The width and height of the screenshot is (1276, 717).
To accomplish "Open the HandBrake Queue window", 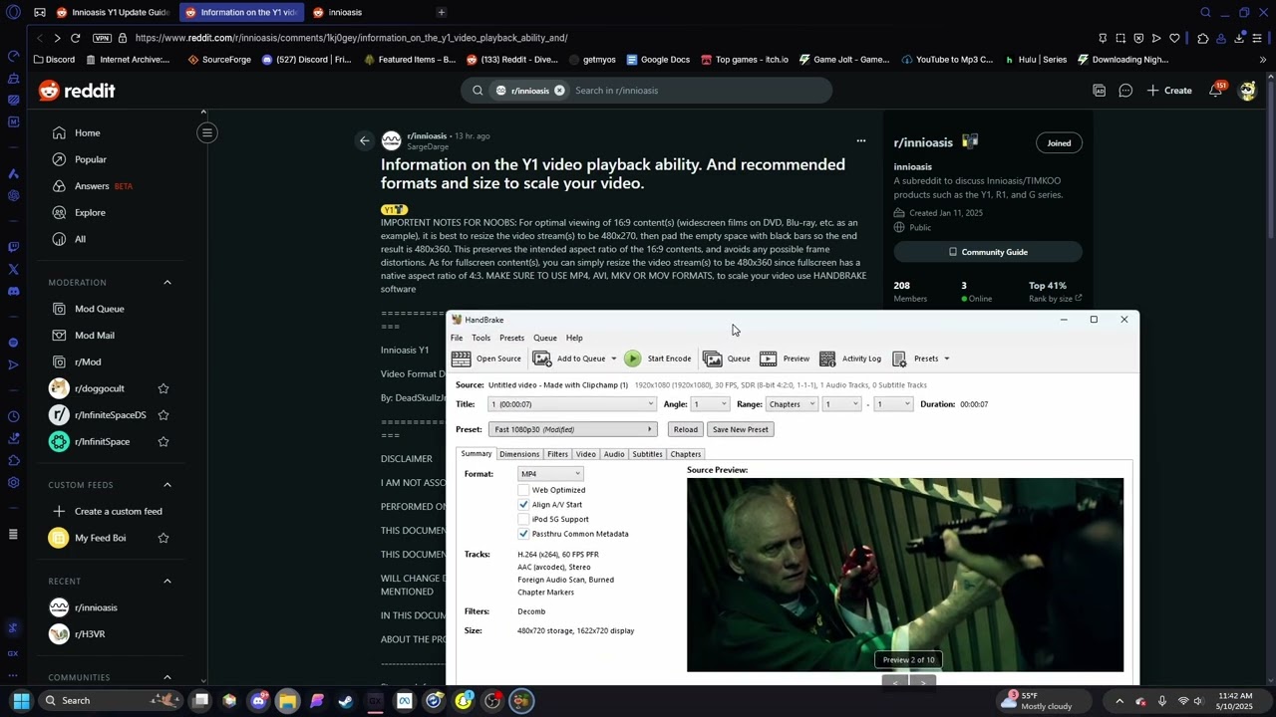I will tap(727, 358).
